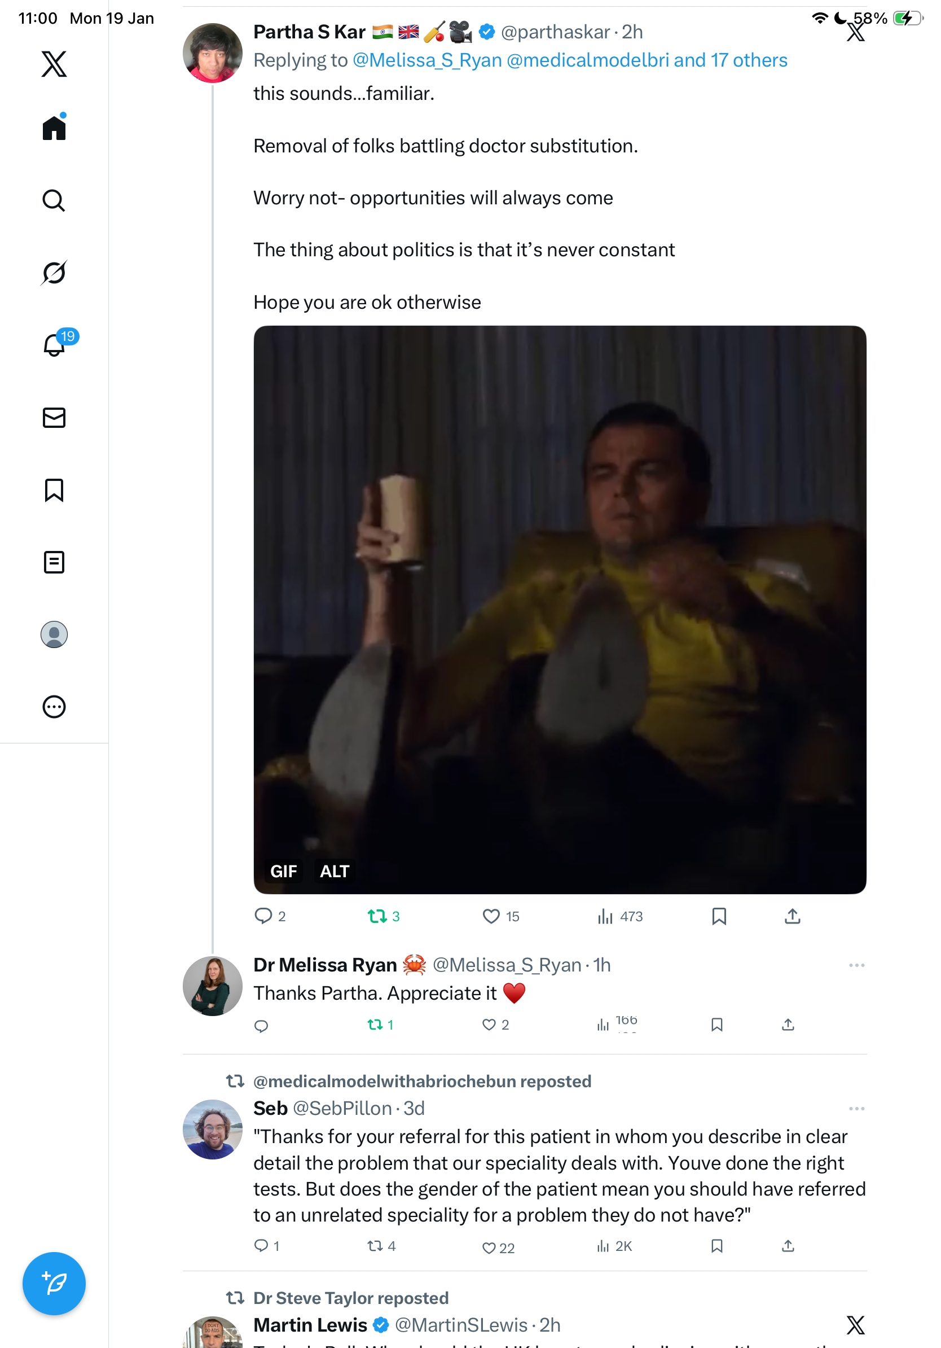
Task: Open notifications bell with 19 badge
Action: point(54,345)
